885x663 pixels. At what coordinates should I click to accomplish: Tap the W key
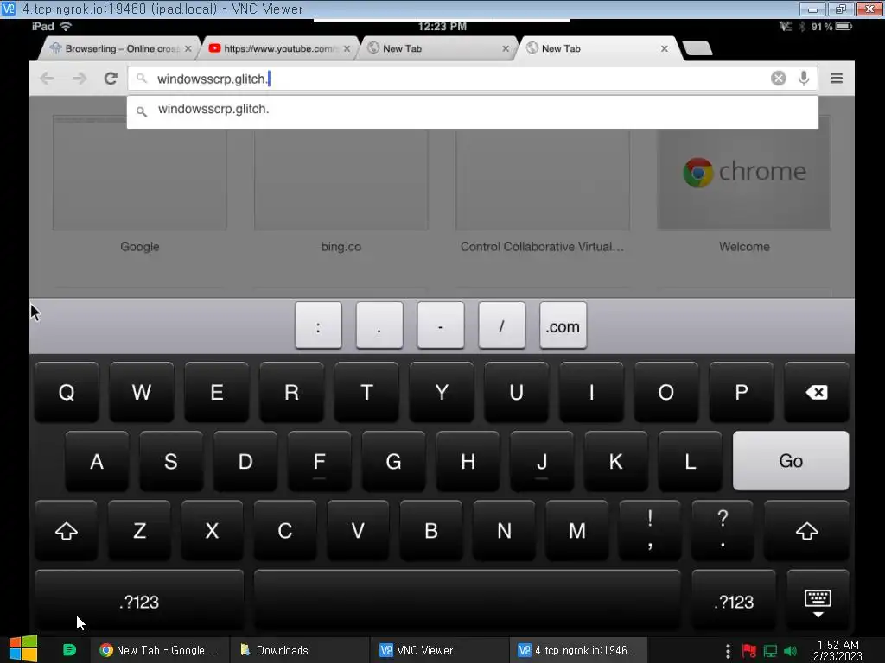click(141, 393)
